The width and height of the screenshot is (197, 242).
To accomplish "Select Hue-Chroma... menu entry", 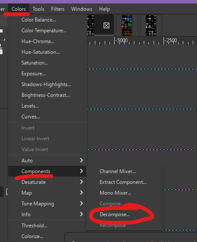I will tap(48, 41).
